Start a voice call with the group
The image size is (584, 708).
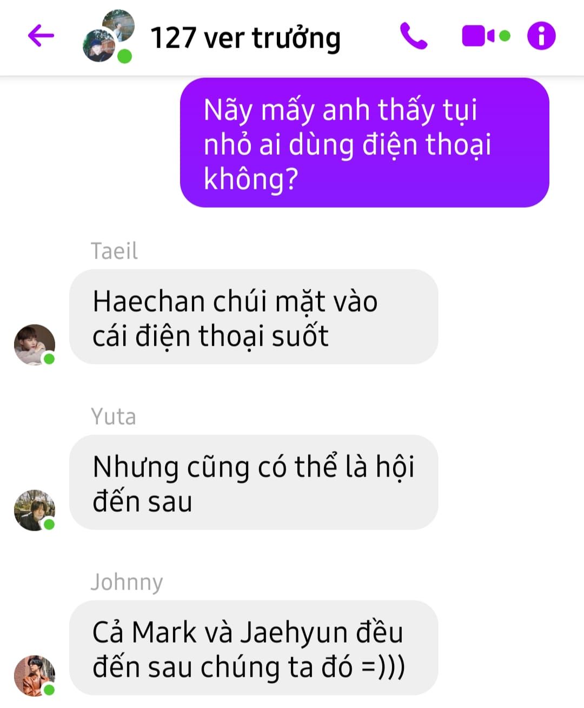414,36
